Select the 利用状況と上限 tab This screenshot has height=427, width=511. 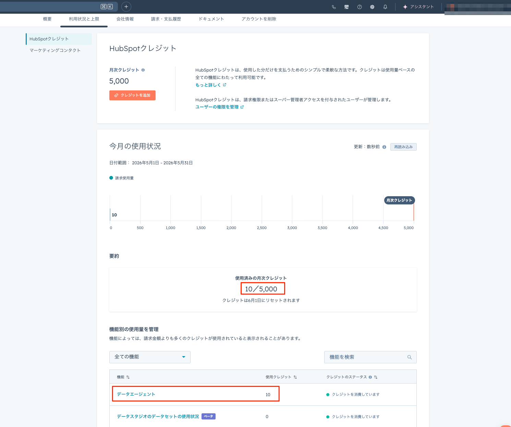(84, 19)
